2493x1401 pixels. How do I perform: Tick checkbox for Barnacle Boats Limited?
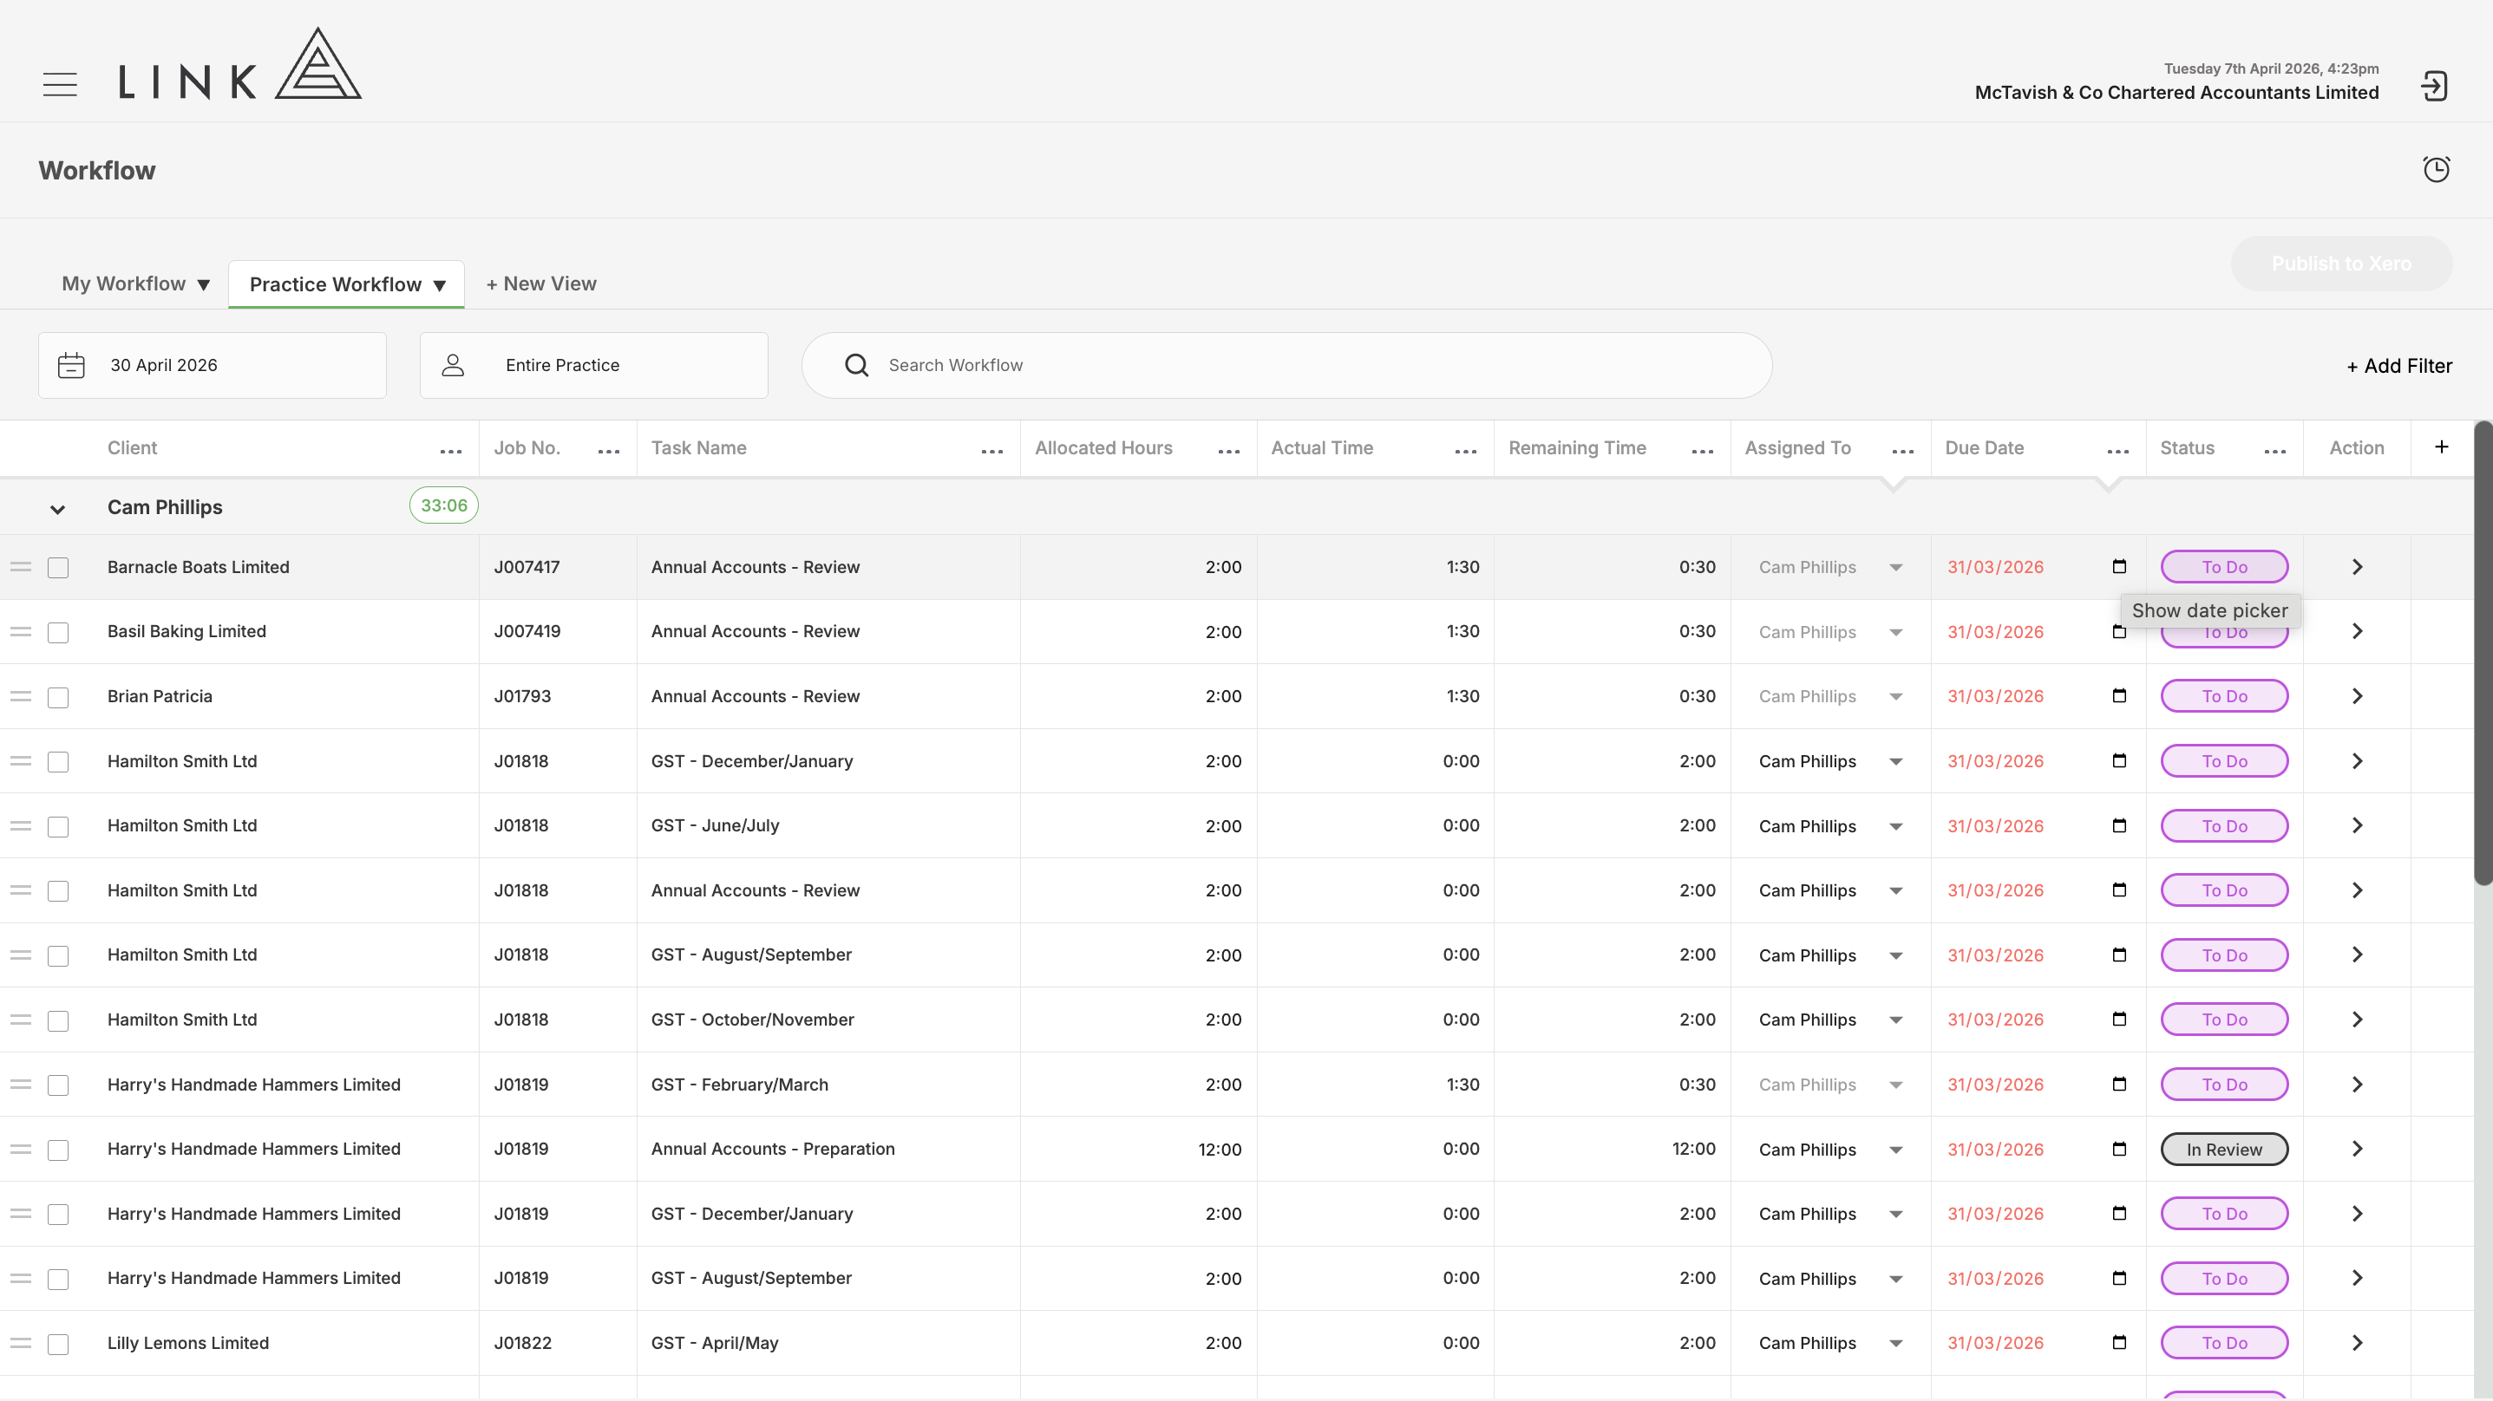58,568
